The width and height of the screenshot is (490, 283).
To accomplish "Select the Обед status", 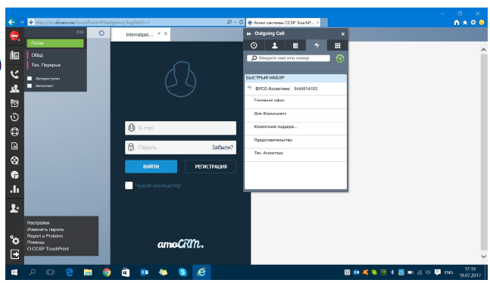I will click(37, 55).
